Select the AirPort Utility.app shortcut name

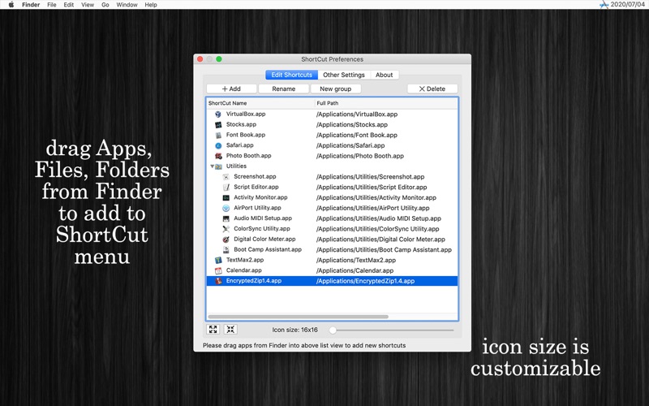tap(257, 208)
